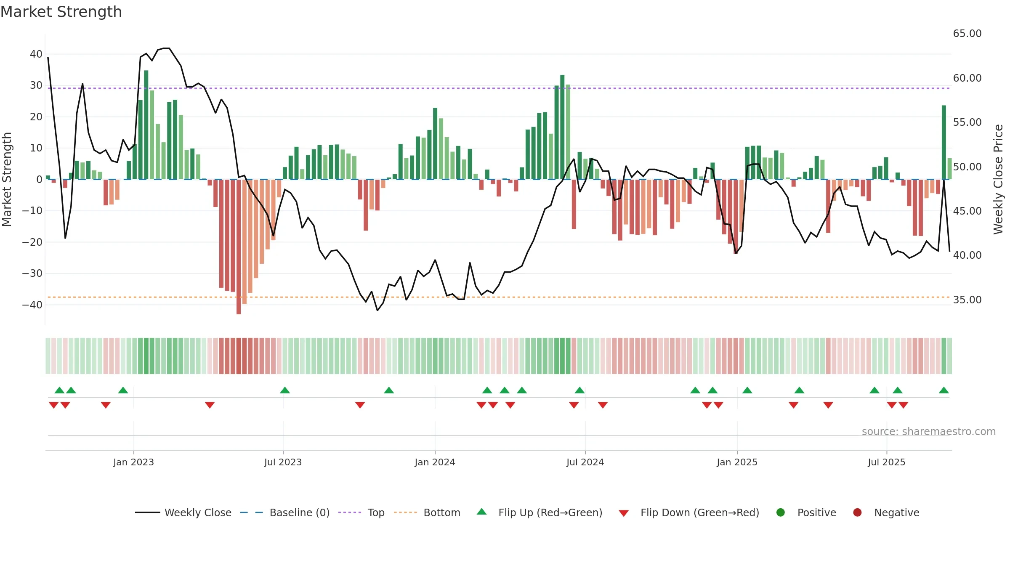This screenshot has height=568, width=1010.
Task: Toggle the Weekly Close legend label
Action: click(x=198, y=512)
